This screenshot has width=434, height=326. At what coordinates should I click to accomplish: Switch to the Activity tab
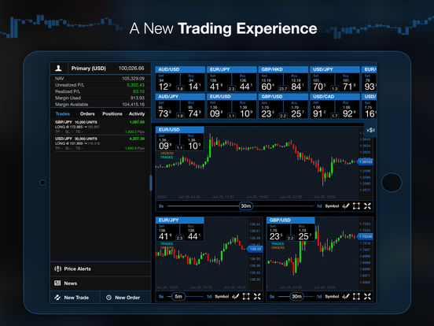point(137,113)
